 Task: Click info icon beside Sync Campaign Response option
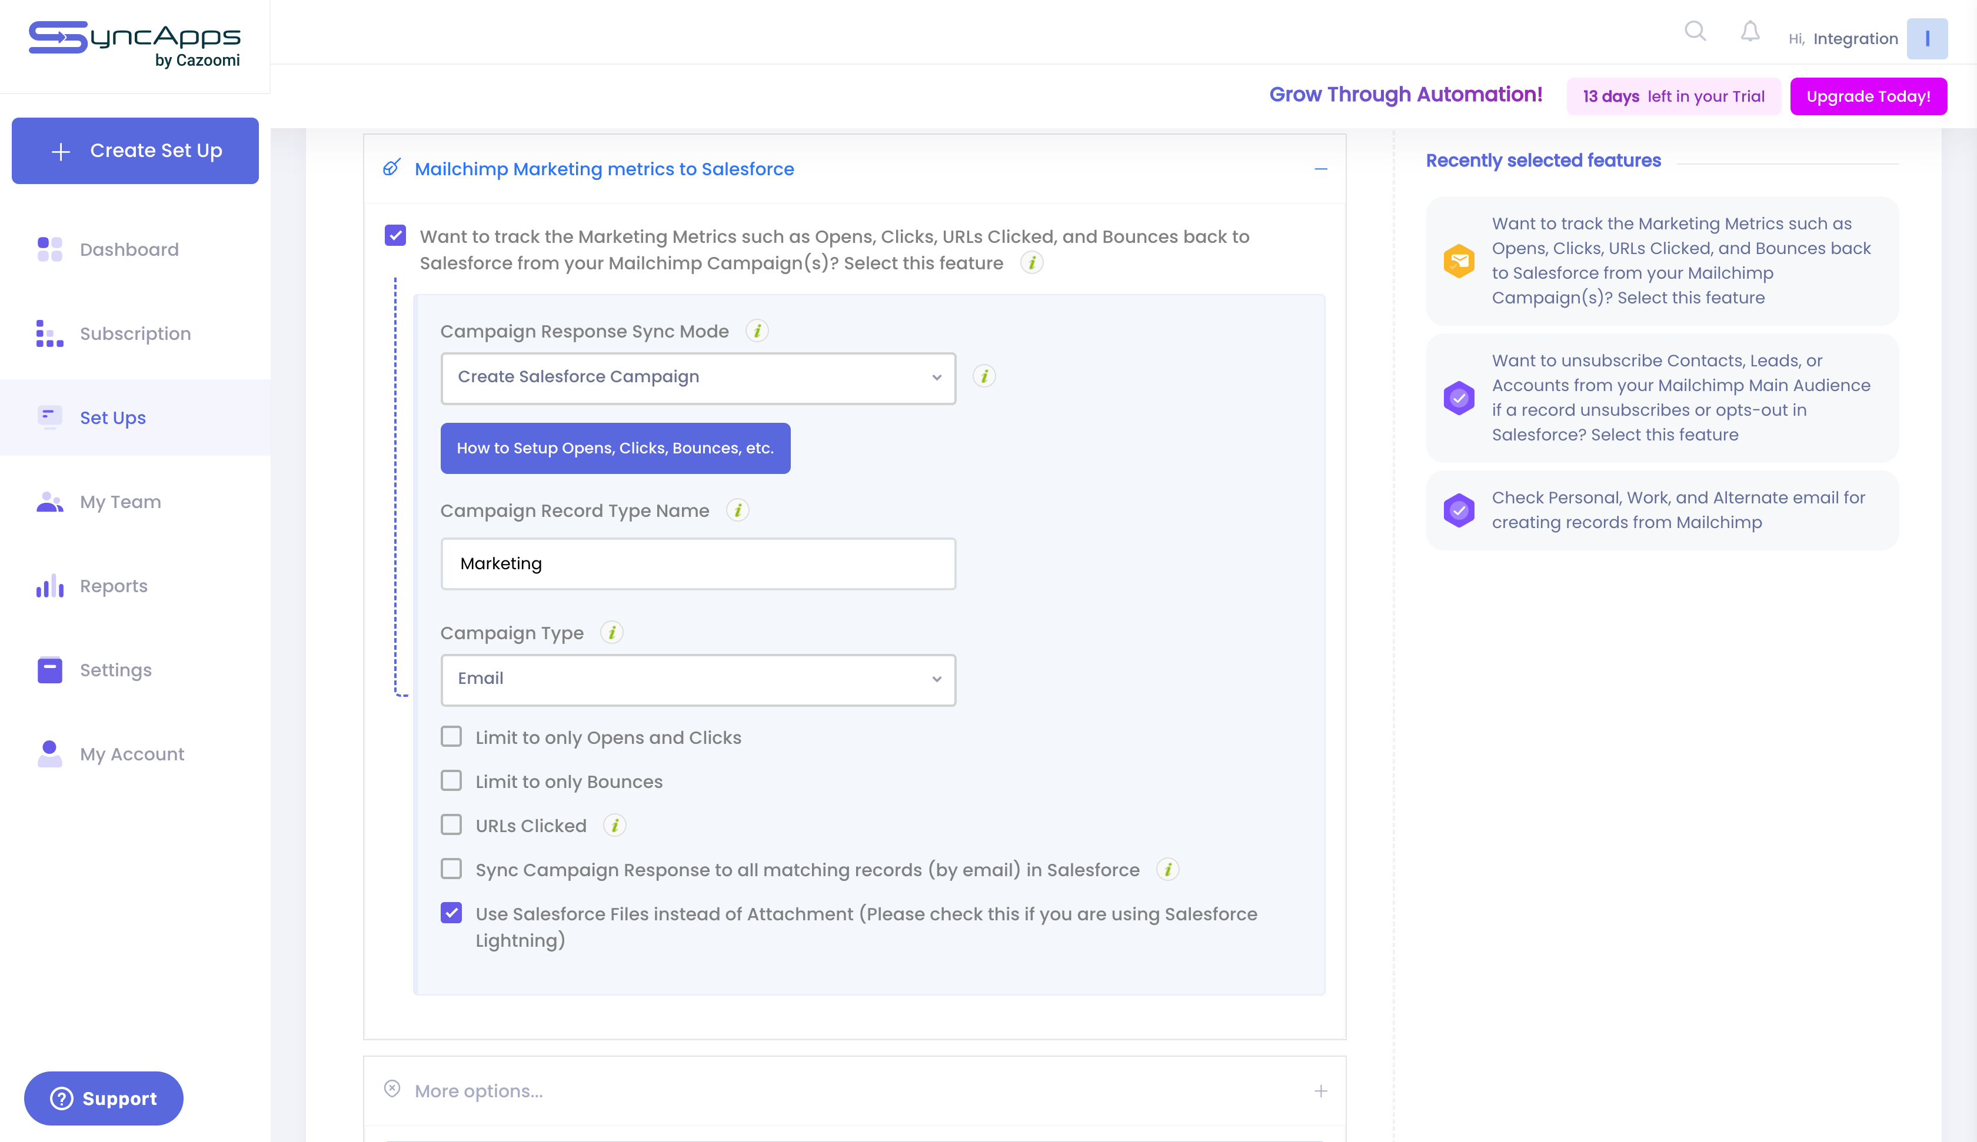point(1167,869)
